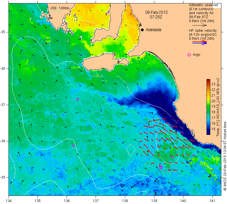Click the colorbar tick label 17
227x204 pixels.
(x=213, y=118)
